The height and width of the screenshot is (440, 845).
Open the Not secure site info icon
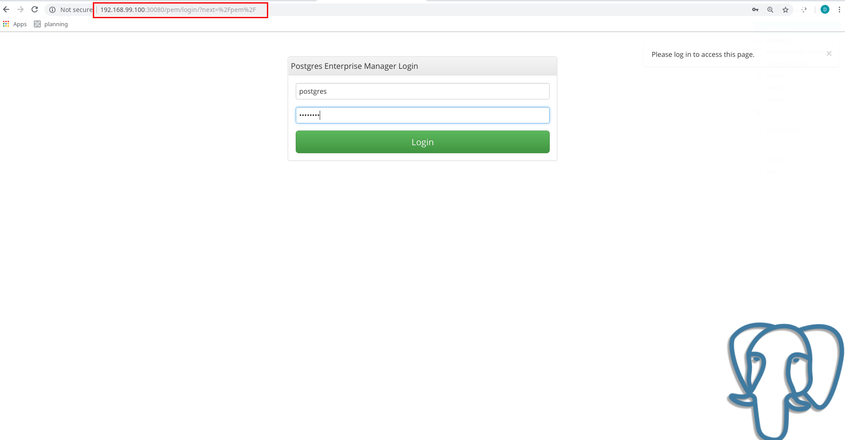coord(52,10)
